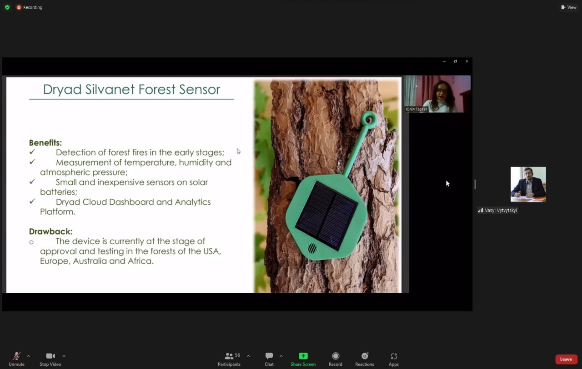Open the Apps panel
The height and width of the screenshot is (369, 582).
[x=394, y=356]
